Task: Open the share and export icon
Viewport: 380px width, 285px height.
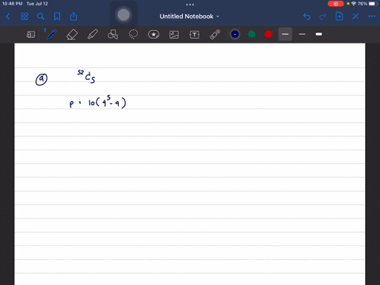Action: tap(74, 17)
